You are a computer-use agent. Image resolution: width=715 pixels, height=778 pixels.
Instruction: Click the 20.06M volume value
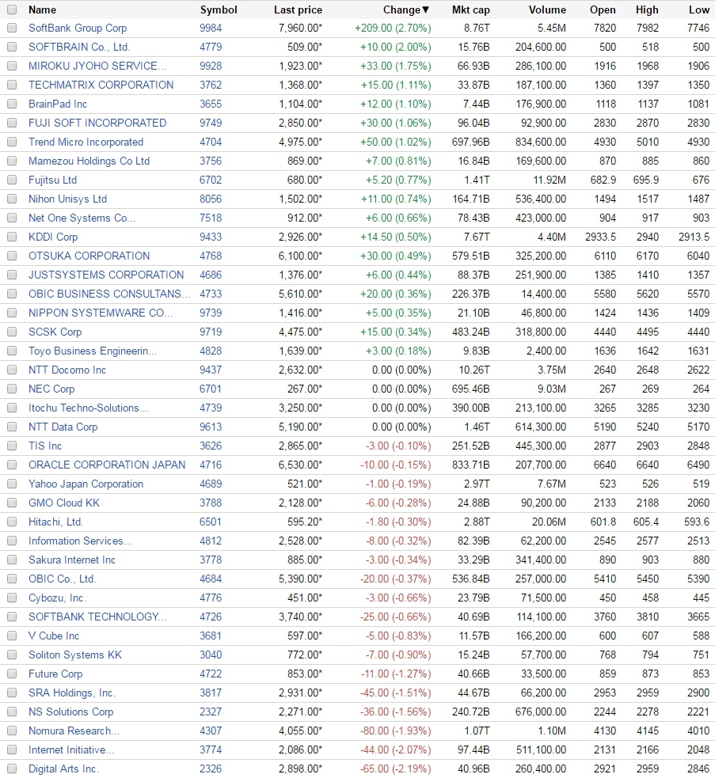(549, 522)
